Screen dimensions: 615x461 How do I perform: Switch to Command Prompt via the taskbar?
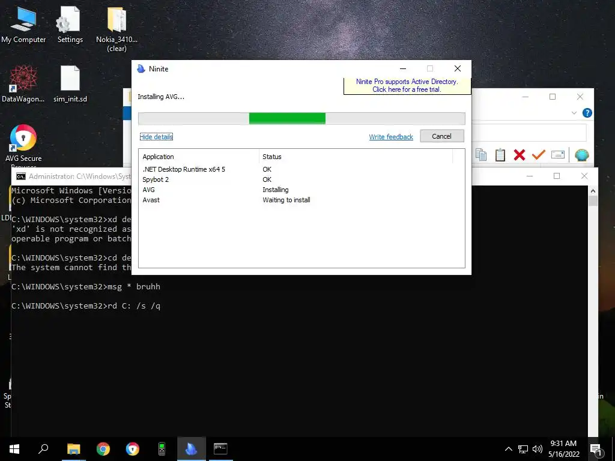220,449
